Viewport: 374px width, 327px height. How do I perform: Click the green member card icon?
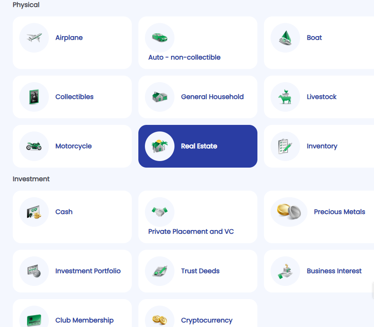point(34,320)
